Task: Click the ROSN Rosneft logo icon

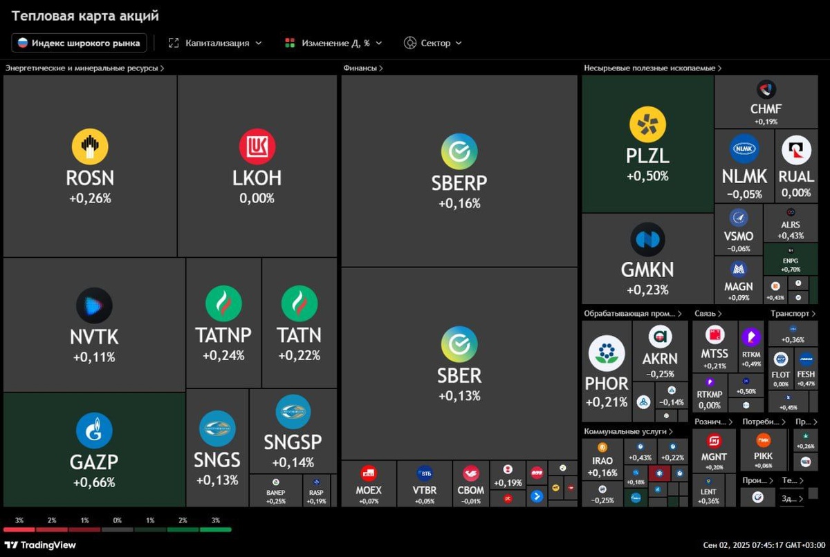Action: (90, 147)
